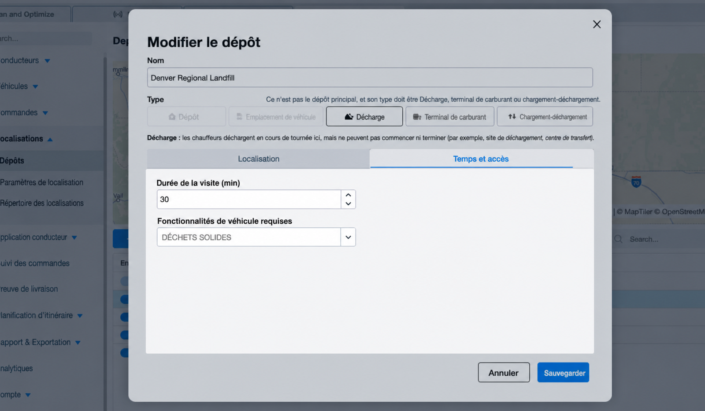This screenshot has height=411, width=705.
Task: Select the Emplacement de véhicule type
Action: 276,117
